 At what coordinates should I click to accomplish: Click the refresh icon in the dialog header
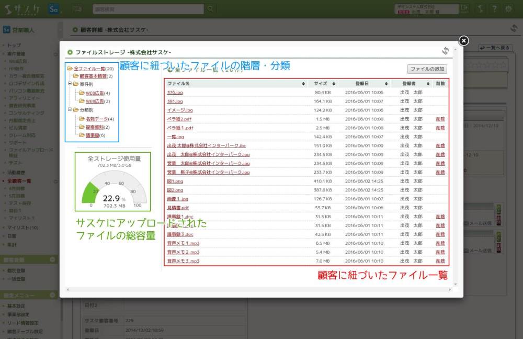[446, 51]
